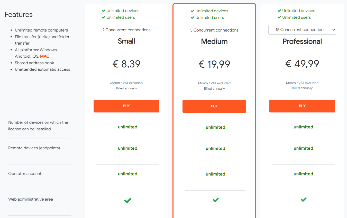This screenshot has height=218, width=347.
Task: Click the Medium plan BUY button
Action: (x=214, y=106)
